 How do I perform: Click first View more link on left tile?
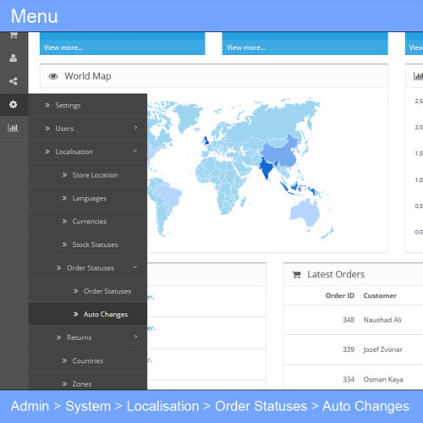tap(63, 47)
